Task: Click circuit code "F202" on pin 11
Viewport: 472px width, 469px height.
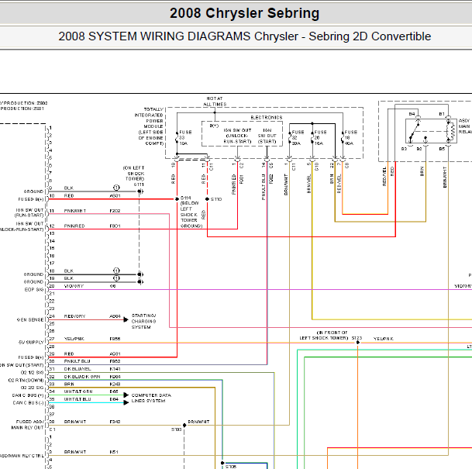Action: (x=115, y=211)
